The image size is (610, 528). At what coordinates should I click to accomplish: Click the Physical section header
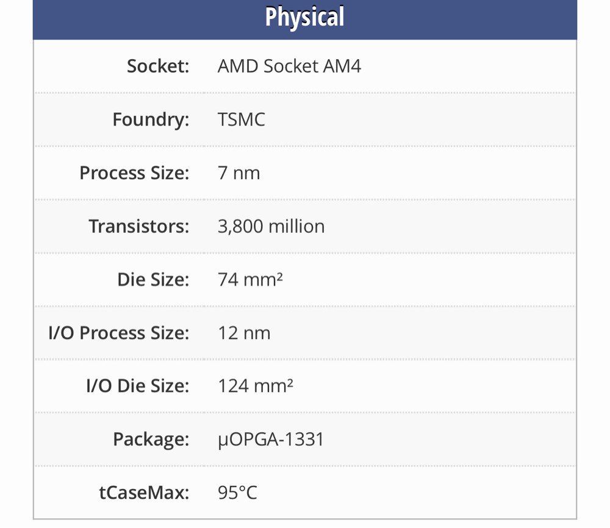pyautogui.click(x=304, y=20)
